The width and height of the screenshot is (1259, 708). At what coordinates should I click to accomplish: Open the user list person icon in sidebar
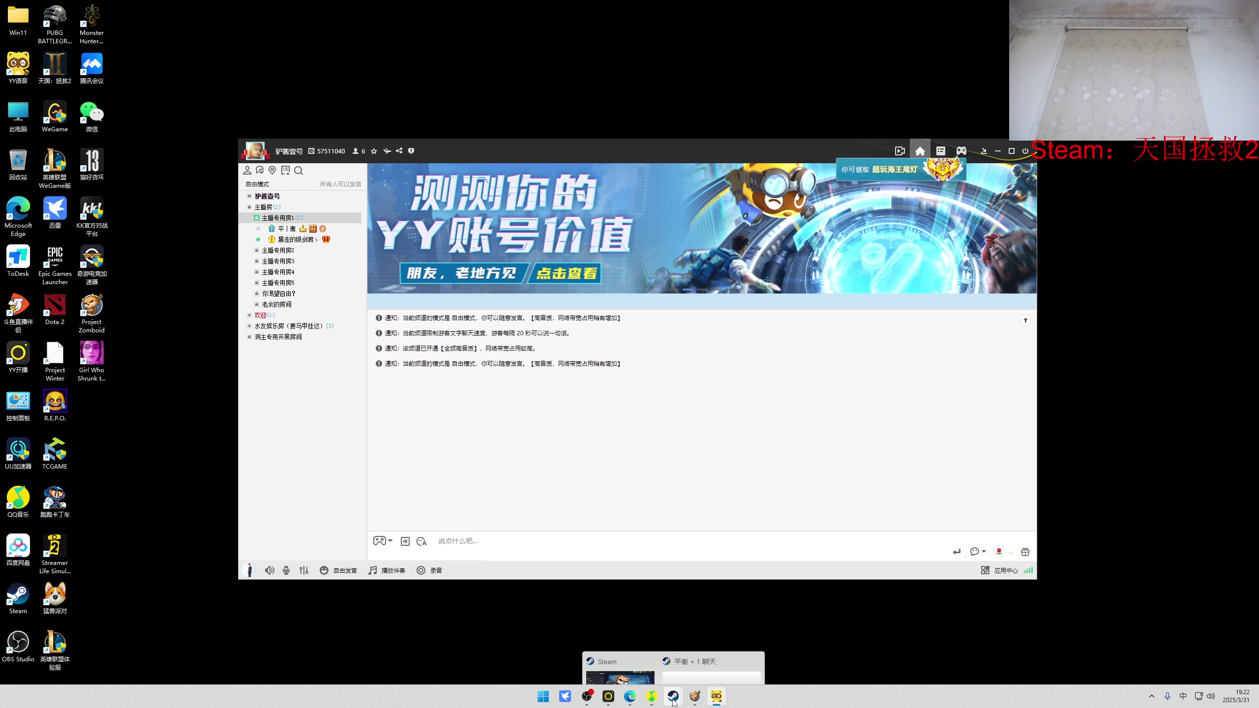point(247,170)
